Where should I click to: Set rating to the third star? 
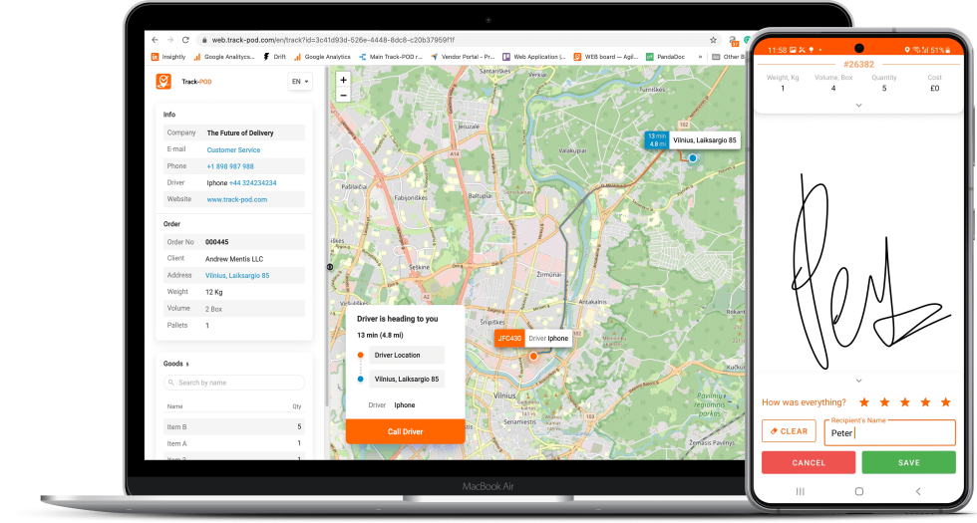905,402
